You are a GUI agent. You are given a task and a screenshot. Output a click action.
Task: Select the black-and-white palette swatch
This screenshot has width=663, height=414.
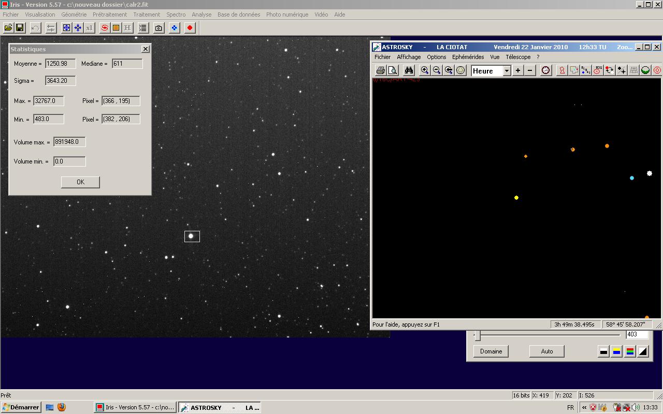coord(603,352)
